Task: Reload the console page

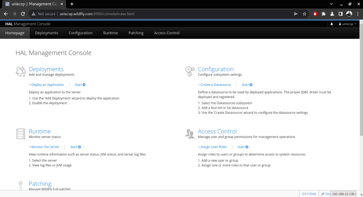Action: pos(23,14)
